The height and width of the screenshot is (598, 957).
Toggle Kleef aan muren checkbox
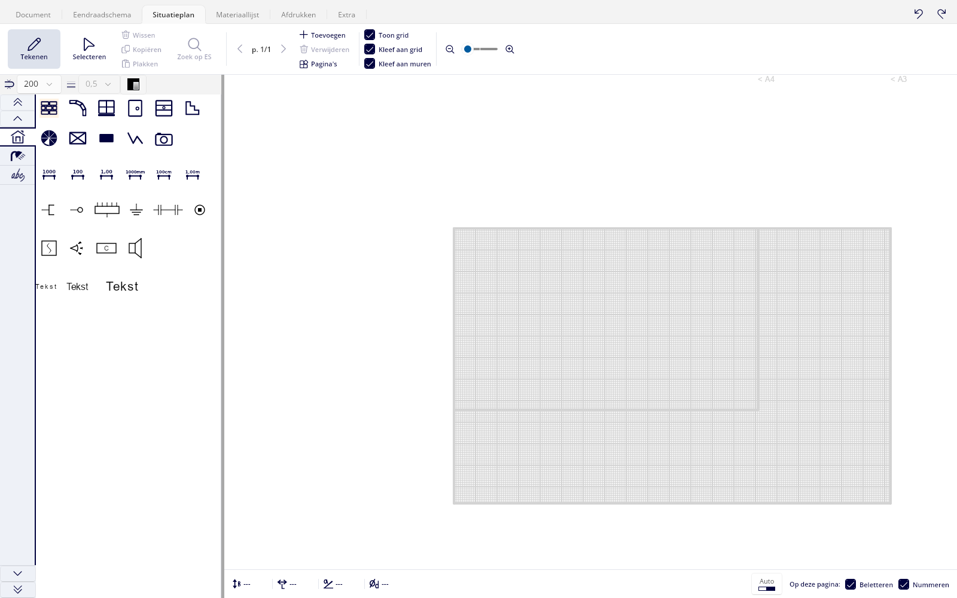click(370, 63)
